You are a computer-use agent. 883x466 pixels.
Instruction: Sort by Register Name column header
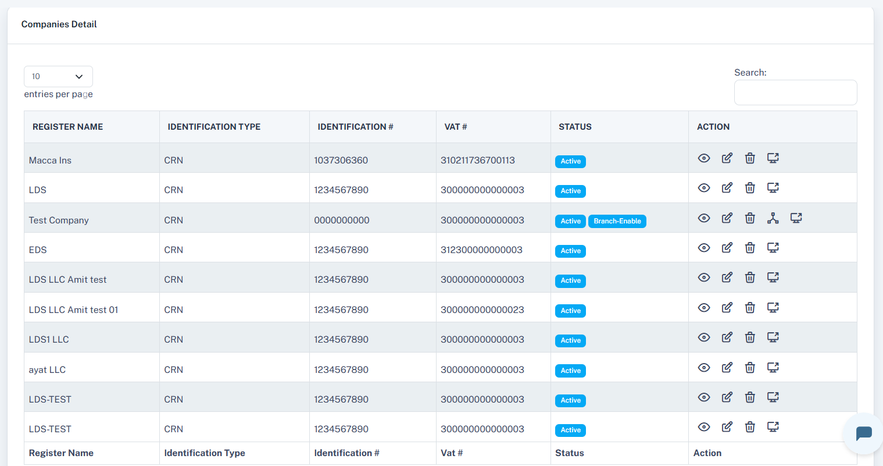(67, 127)
